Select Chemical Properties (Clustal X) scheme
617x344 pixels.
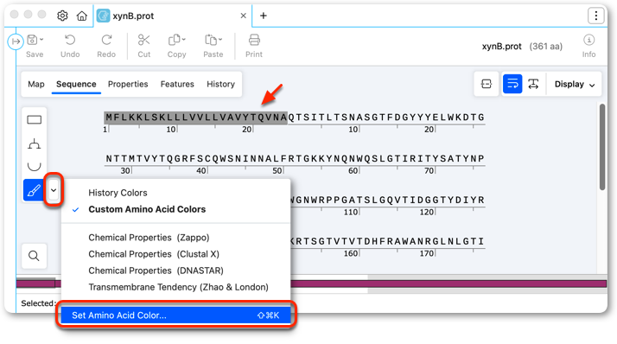click(x=154, y=254)
